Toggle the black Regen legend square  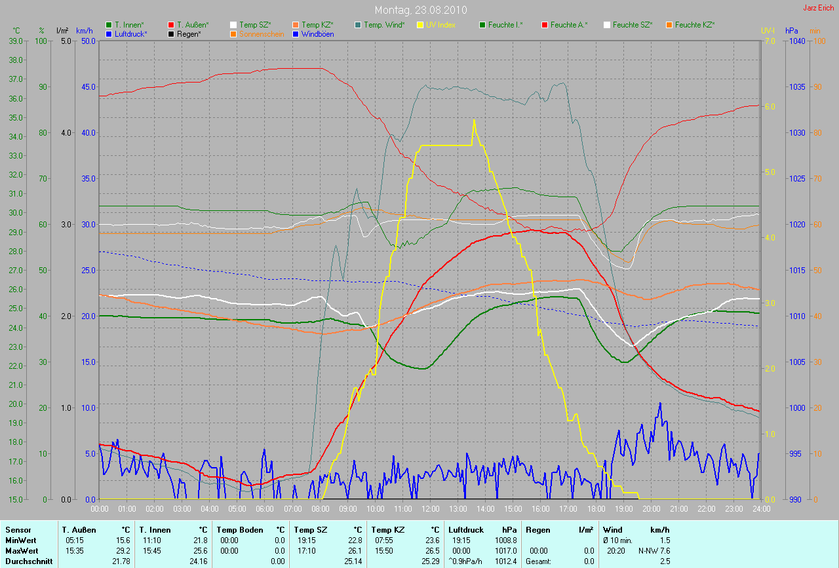point(171,34)
